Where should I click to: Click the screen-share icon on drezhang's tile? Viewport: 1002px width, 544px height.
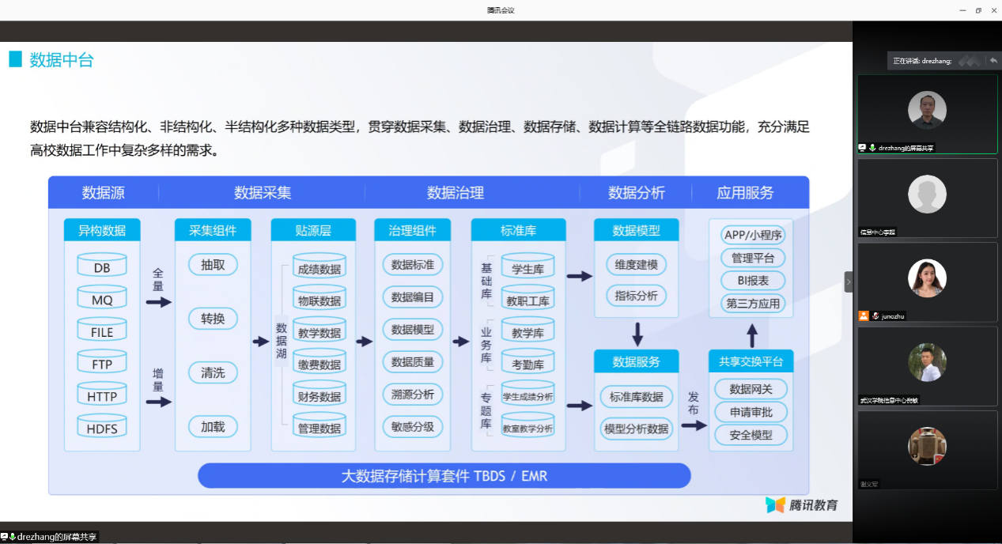(863, 148)
